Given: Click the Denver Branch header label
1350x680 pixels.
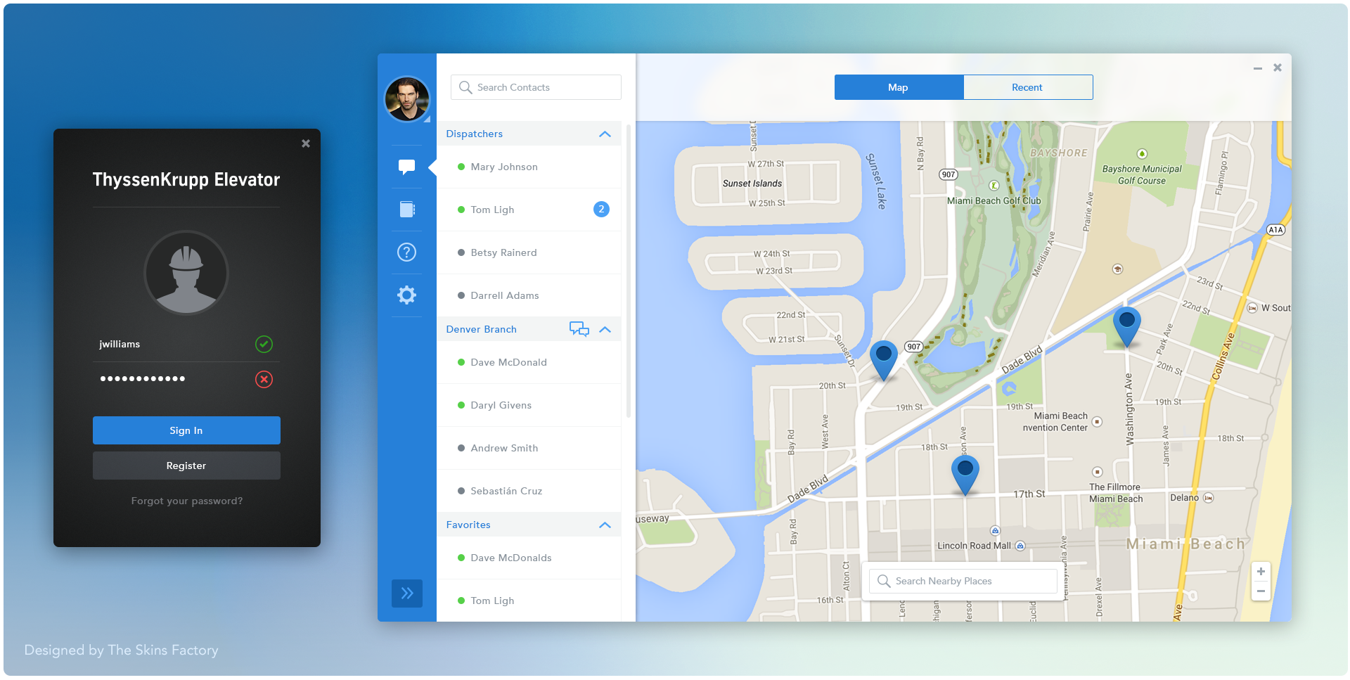Looking at the screenshot, I should (x=482, y=329).
